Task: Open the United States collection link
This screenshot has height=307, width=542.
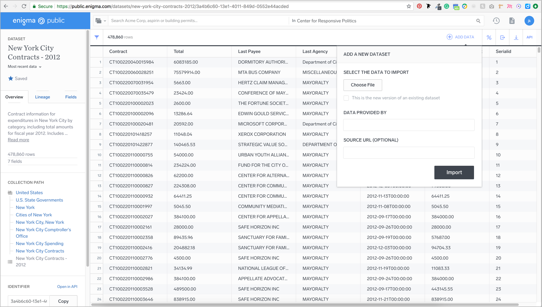Action: pyautogui.click(x=29, y=193)
